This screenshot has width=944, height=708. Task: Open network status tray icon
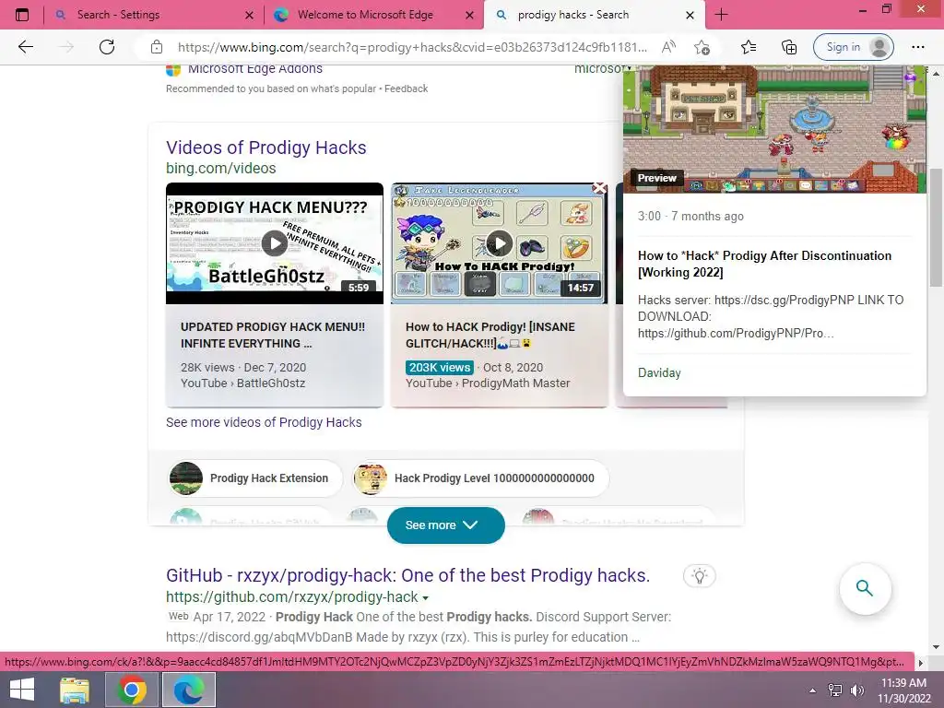[x=835, y=690]
